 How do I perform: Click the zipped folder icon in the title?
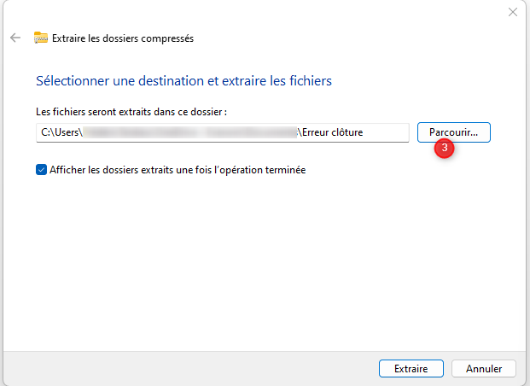[x=40, y=38]
